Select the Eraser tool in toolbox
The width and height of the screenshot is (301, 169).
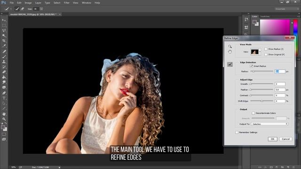[4, 72]
